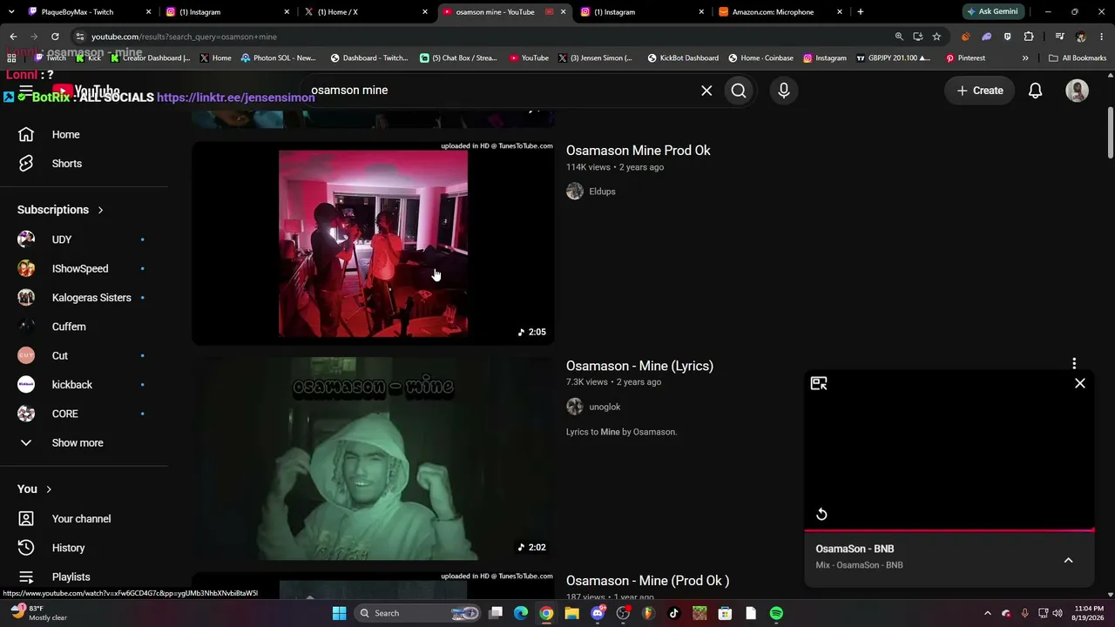This screenshot has height=627, width=1115.
Task: Switch to Amazon.com Microphone tab
Action: (778, 12)
